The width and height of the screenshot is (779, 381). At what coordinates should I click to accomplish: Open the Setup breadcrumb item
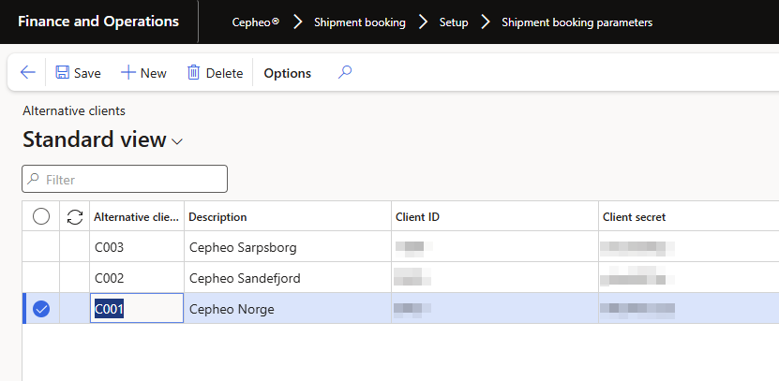tap(454, 22)
